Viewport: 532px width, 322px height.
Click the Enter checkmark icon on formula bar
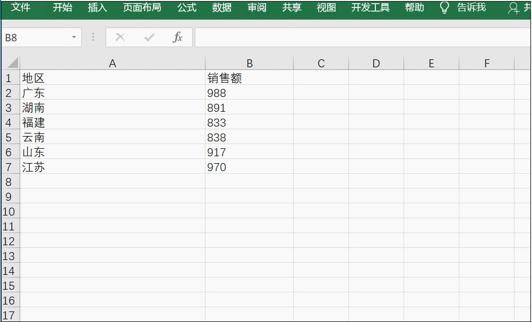tap(149, 37)
